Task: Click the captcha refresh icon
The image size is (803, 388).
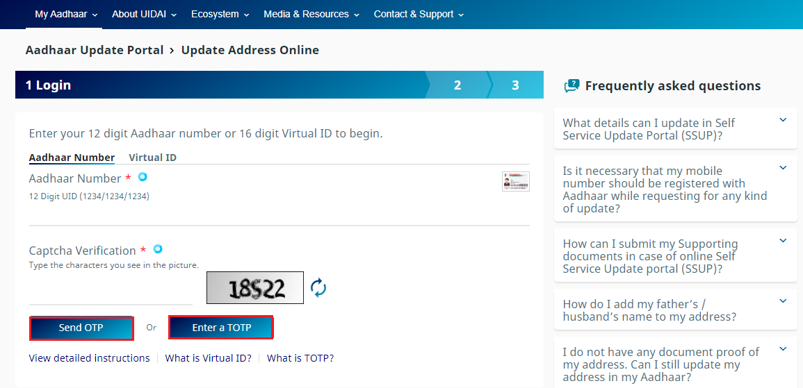Action: click(318, 287)
